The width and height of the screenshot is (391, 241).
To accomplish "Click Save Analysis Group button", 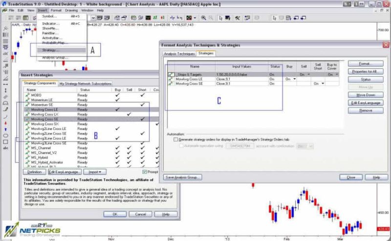I will [x=182, y=177].
